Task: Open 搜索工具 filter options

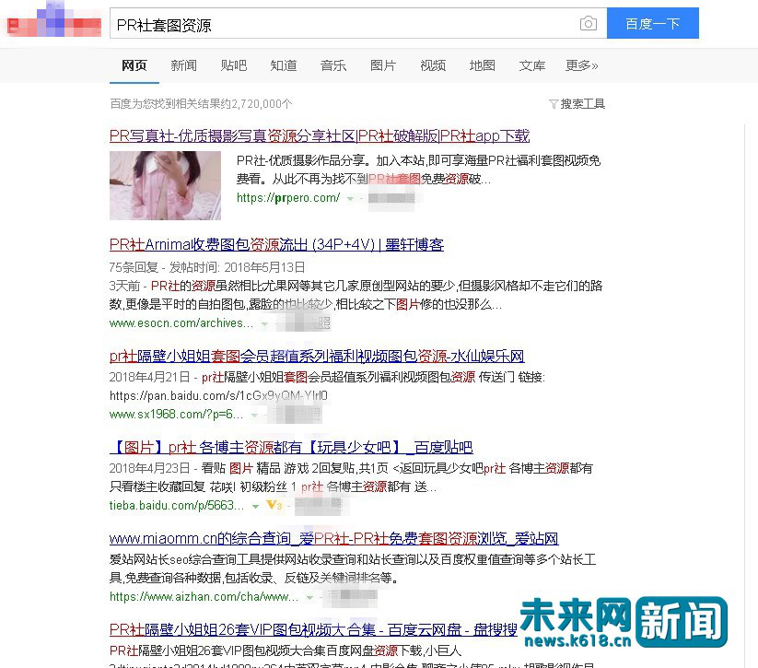Action: click(582, 103)
